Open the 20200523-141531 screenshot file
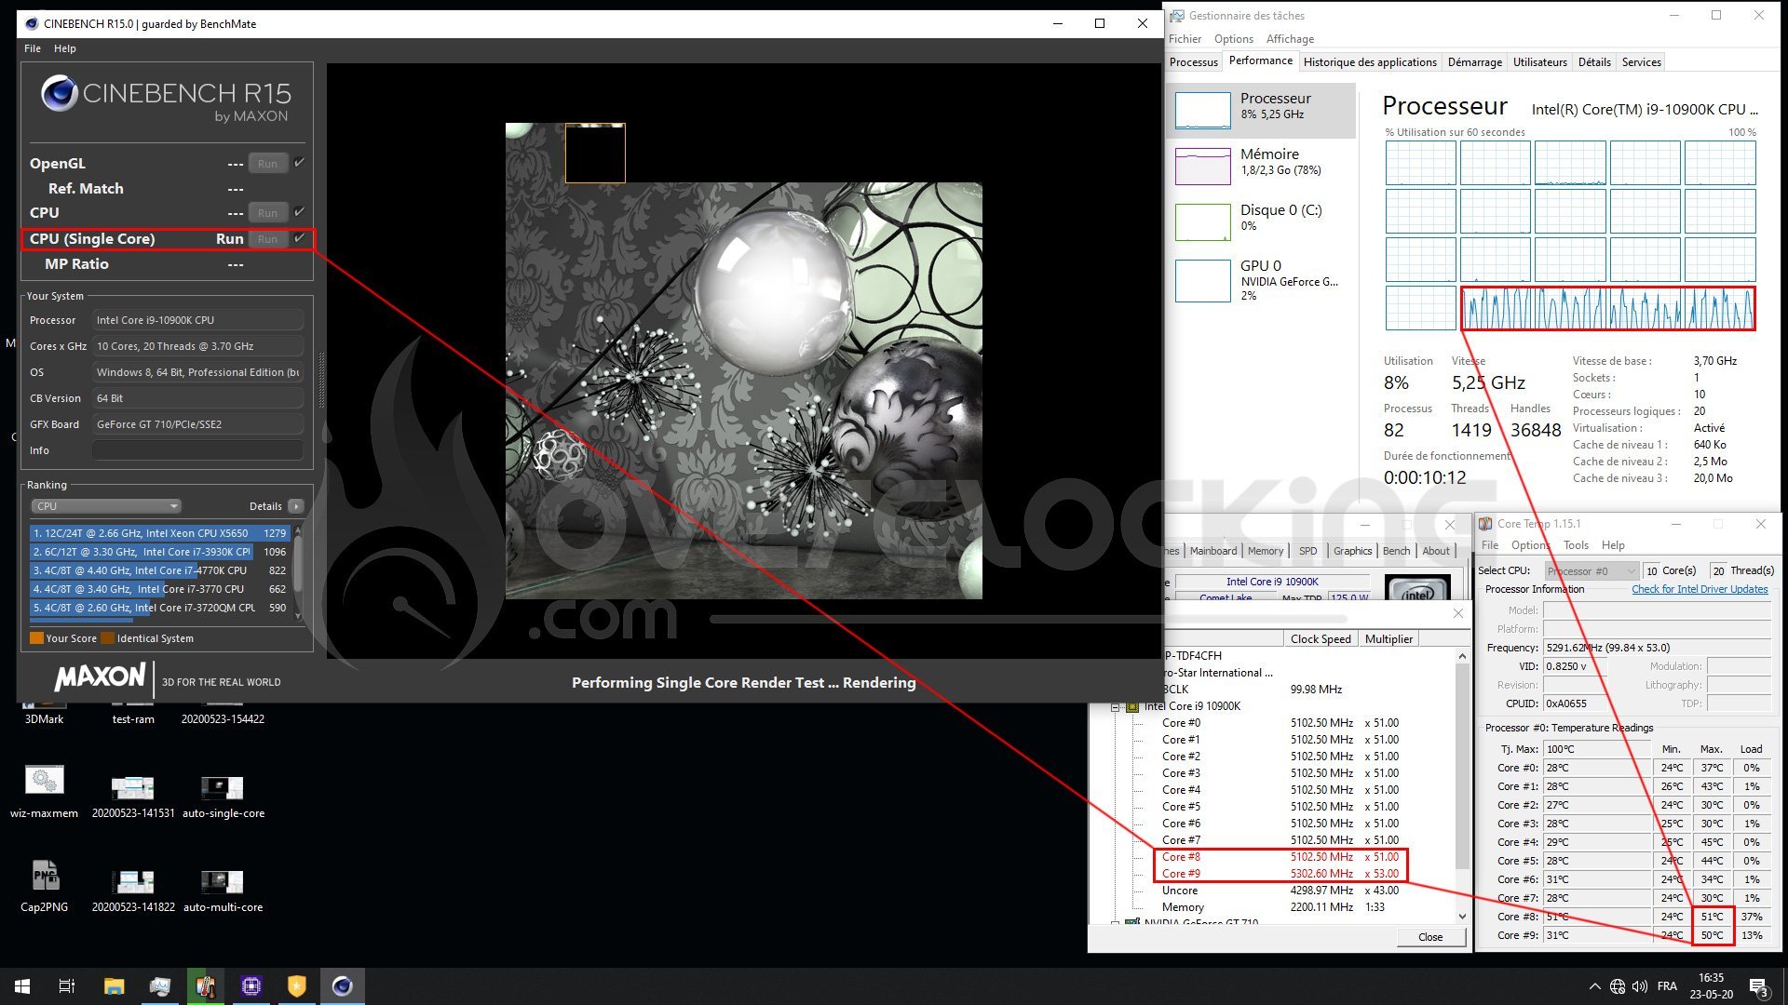The image size is (1788, 1005). 133,797
